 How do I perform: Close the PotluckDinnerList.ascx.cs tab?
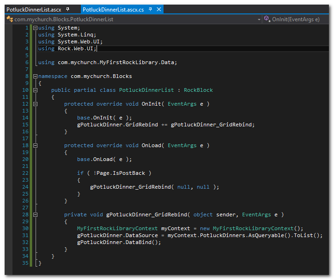tap(158, 9)
